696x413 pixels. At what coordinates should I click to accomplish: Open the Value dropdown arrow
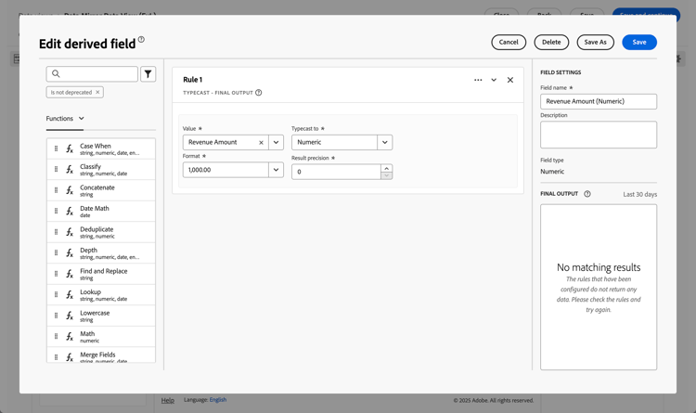pos(277,142)
